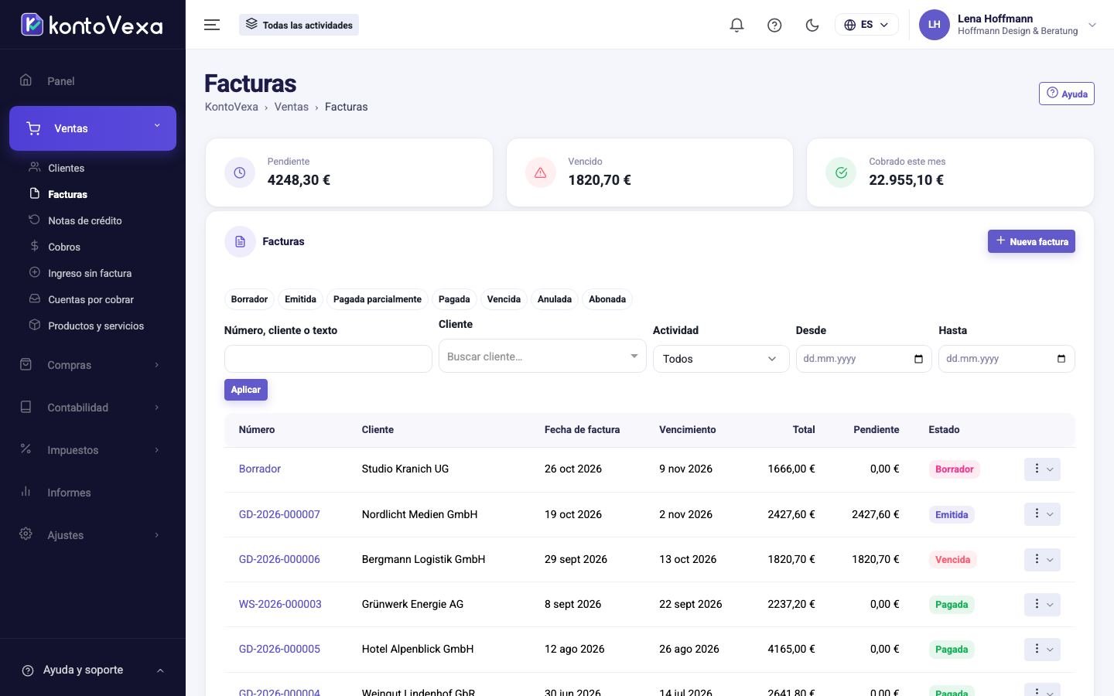The height and width of the screenshot is (696, 1114).
Task: Open the Actividad Todos dropdown
Action: pos(721,359)
